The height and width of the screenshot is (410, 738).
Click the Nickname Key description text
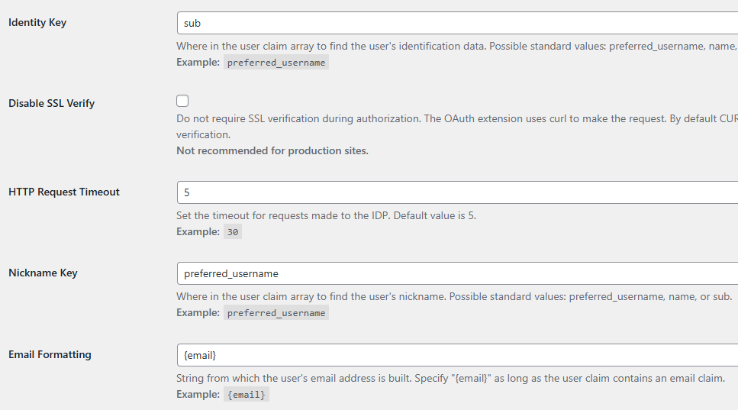coord(454,297)
